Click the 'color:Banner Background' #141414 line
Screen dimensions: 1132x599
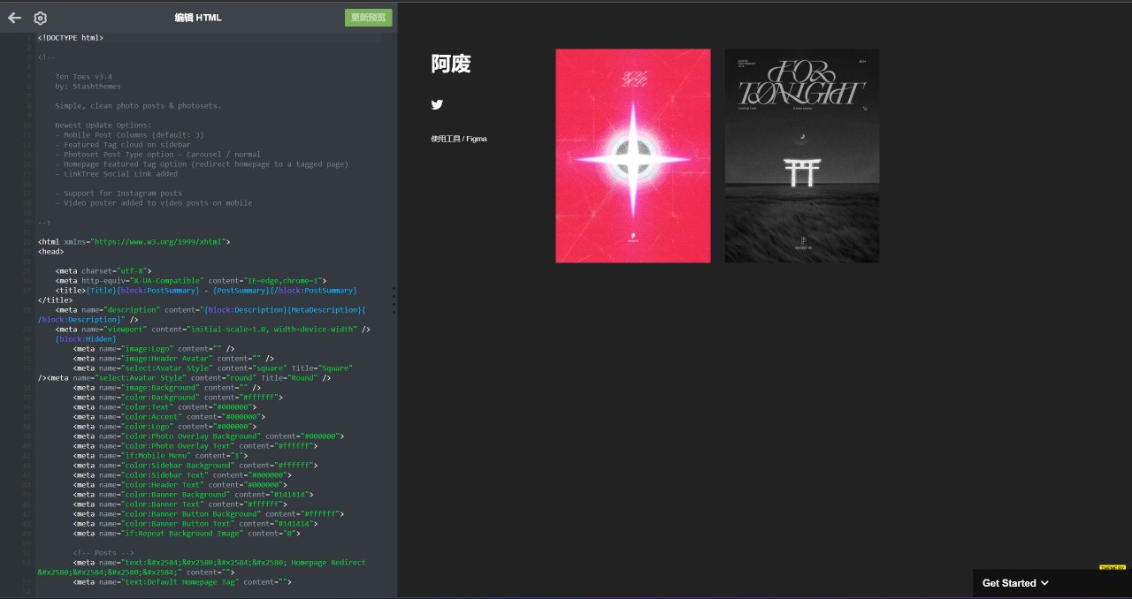click(x=194, y=495)
